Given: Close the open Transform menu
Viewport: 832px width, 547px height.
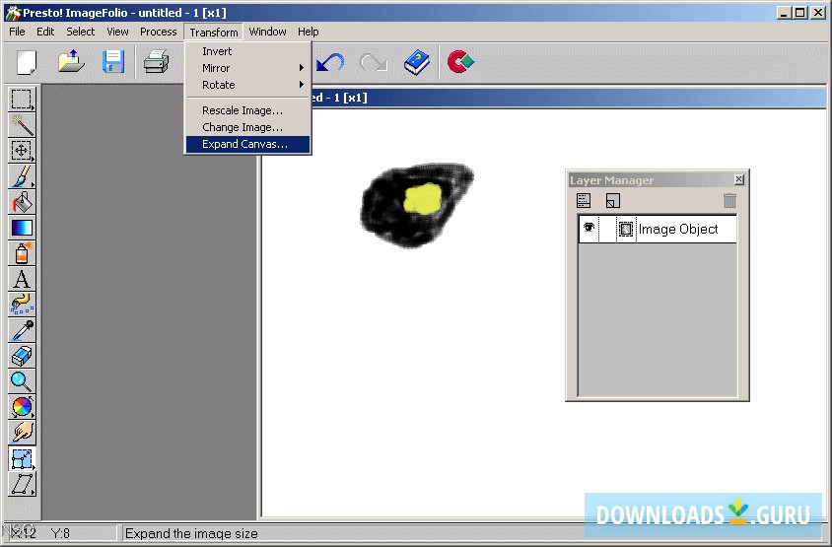Looking at the screenshot, I should 214,33.
